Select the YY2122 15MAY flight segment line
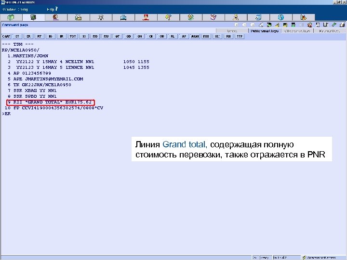The width and height of the screenshot is (347, 260). coord(79,62)
